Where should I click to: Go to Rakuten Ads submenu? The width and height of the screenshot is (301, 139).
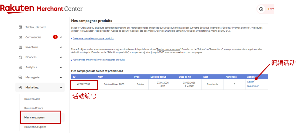click(x=32, y=99)
